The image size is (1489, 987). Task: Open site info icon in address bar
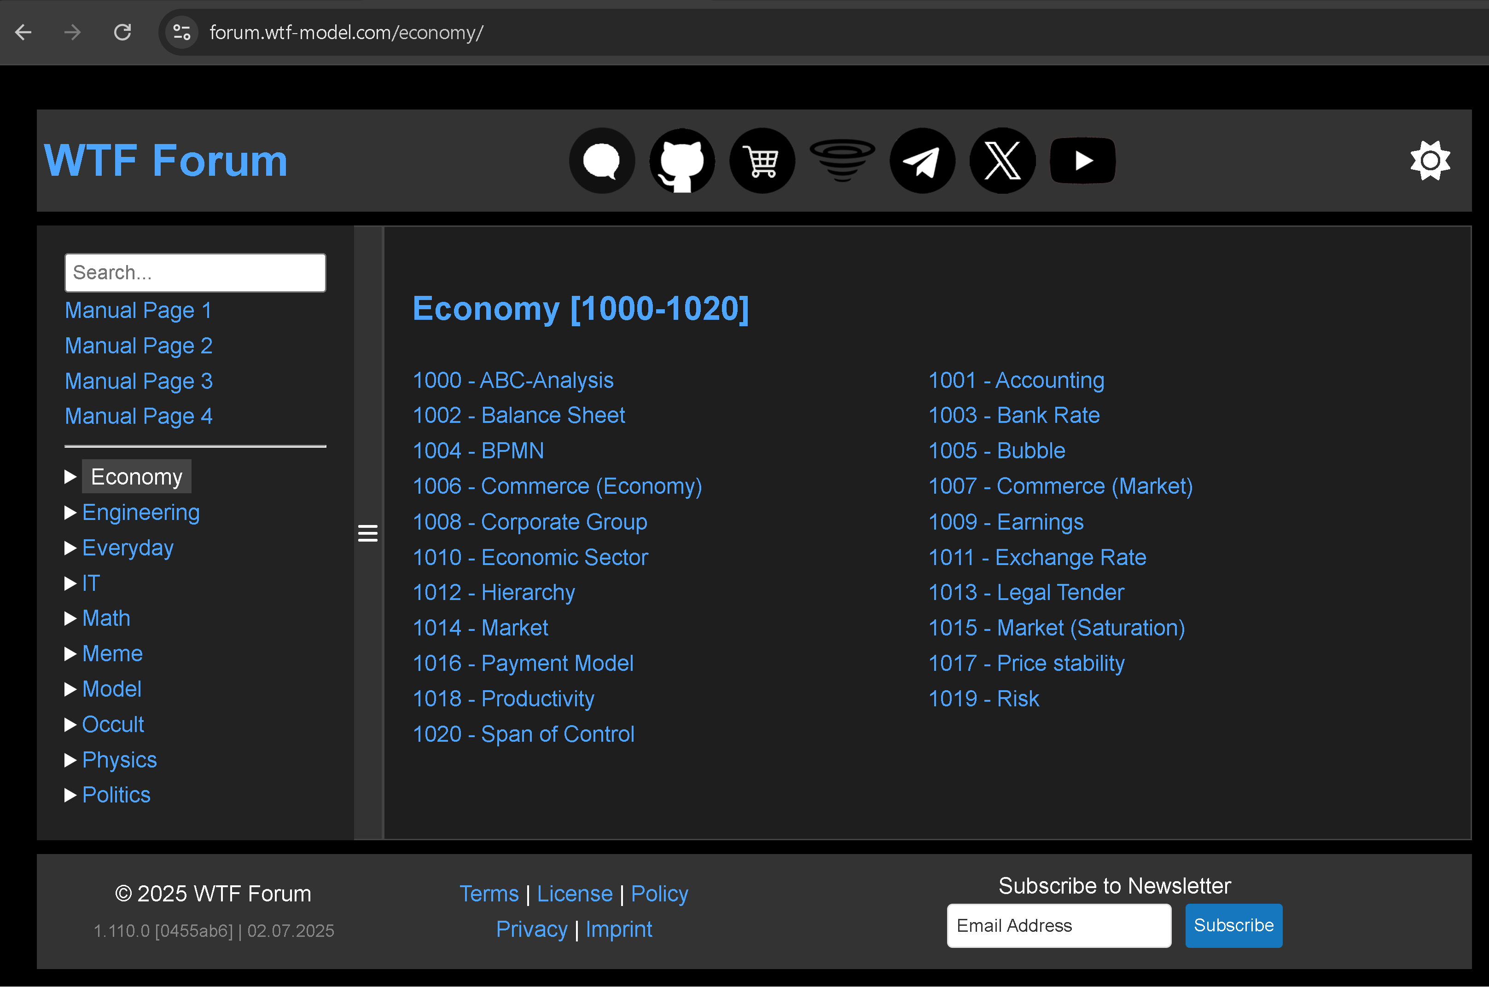(181, 32)
